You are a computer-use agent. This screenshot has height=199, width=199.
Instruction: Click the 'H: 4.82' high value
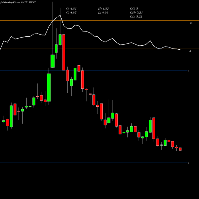click(x=103, y=9)
